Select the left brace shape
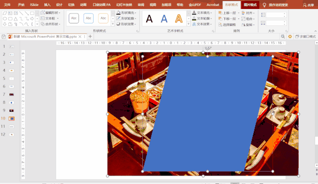 coord(32,24)
